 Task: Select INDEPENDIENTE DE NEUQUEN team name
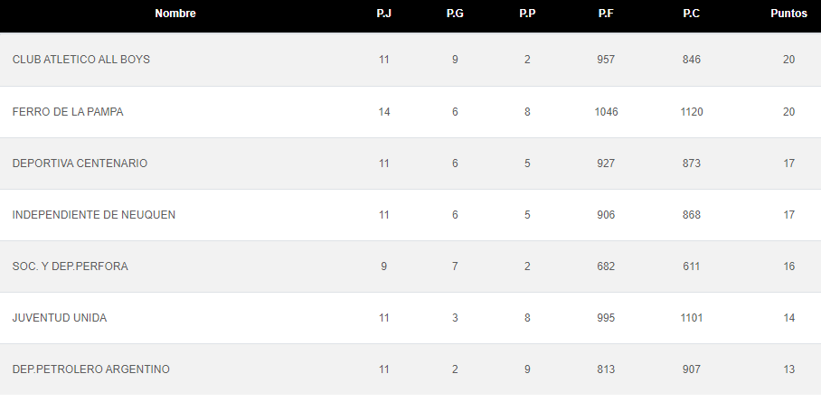94,215
